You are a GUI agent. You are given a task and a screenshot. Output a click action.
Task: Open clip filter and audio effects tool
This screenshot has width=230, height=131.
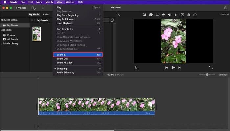coord(189,15)
